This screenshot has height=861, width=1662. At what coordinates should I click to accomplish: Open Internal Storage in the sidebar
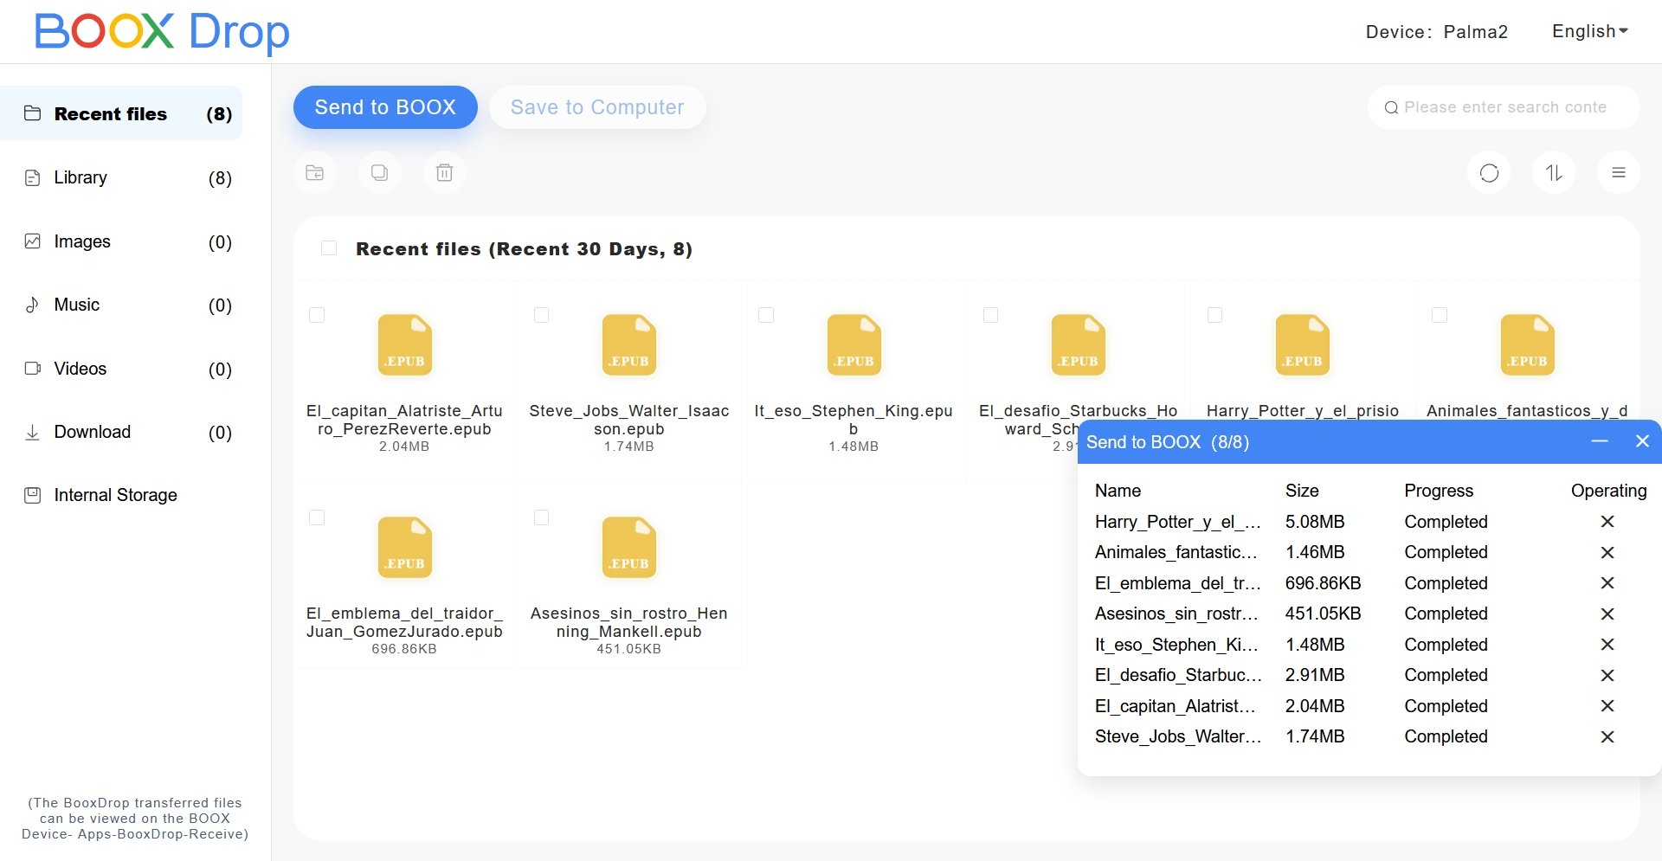[121, 495]
